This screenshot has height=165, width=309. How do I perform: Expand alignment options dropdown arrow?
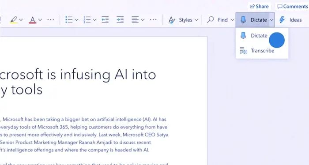[143, 20]
